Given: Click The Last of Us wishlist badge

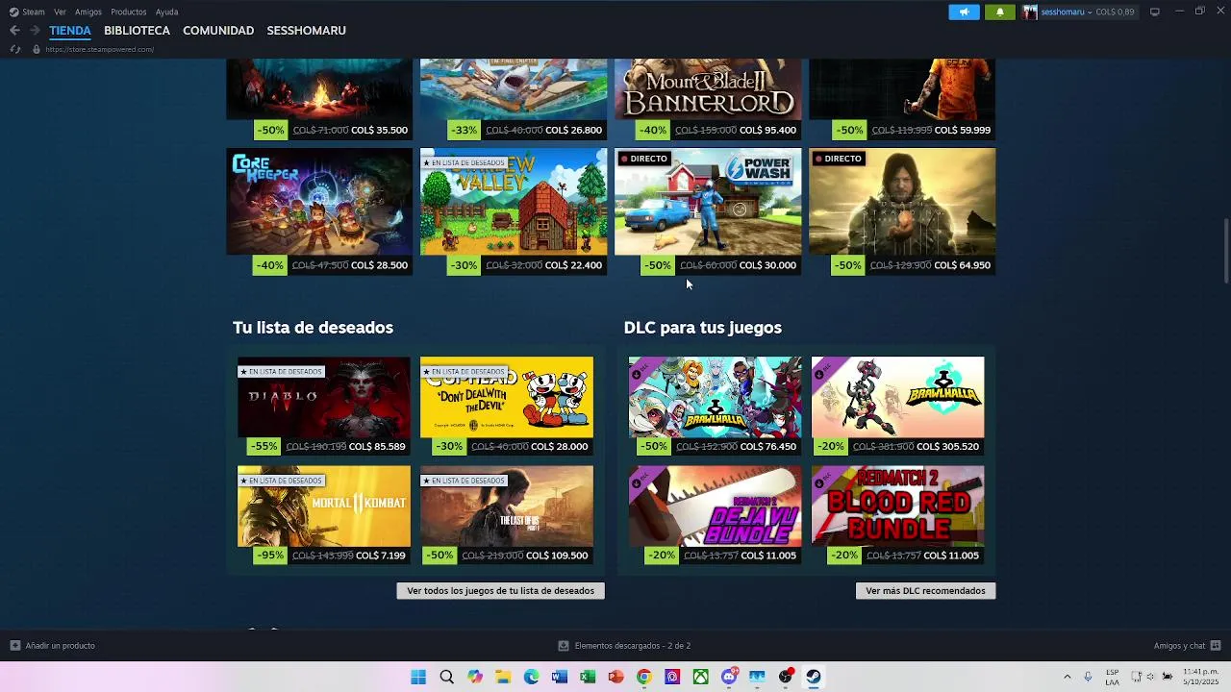Looking at the screenshot, I should (464, 481).
